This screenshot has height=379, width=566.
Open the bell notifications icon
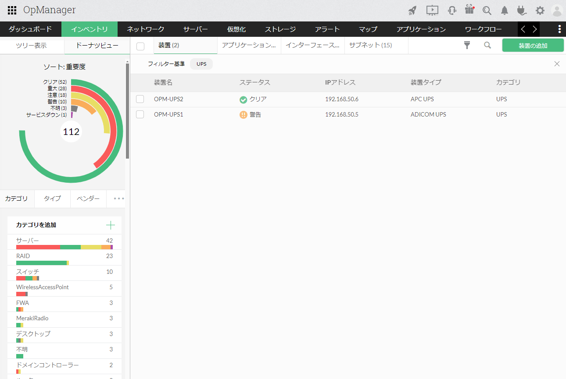coord(505,11)
